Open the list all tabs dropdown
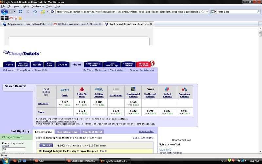The height and width of the screenshot is (164, 262). pyautogui.click(x=260, y=24)
